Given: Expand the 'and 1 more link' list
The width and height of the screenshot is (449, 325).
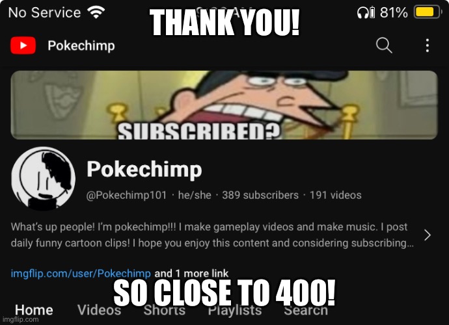Looking at the screenshot, I should (x=191, y=274).
